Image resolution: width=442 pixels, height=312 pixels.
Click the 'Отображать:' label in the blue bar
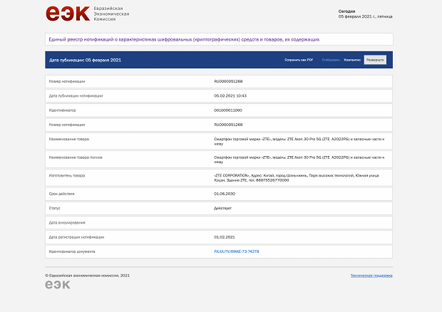click(331, 60)
